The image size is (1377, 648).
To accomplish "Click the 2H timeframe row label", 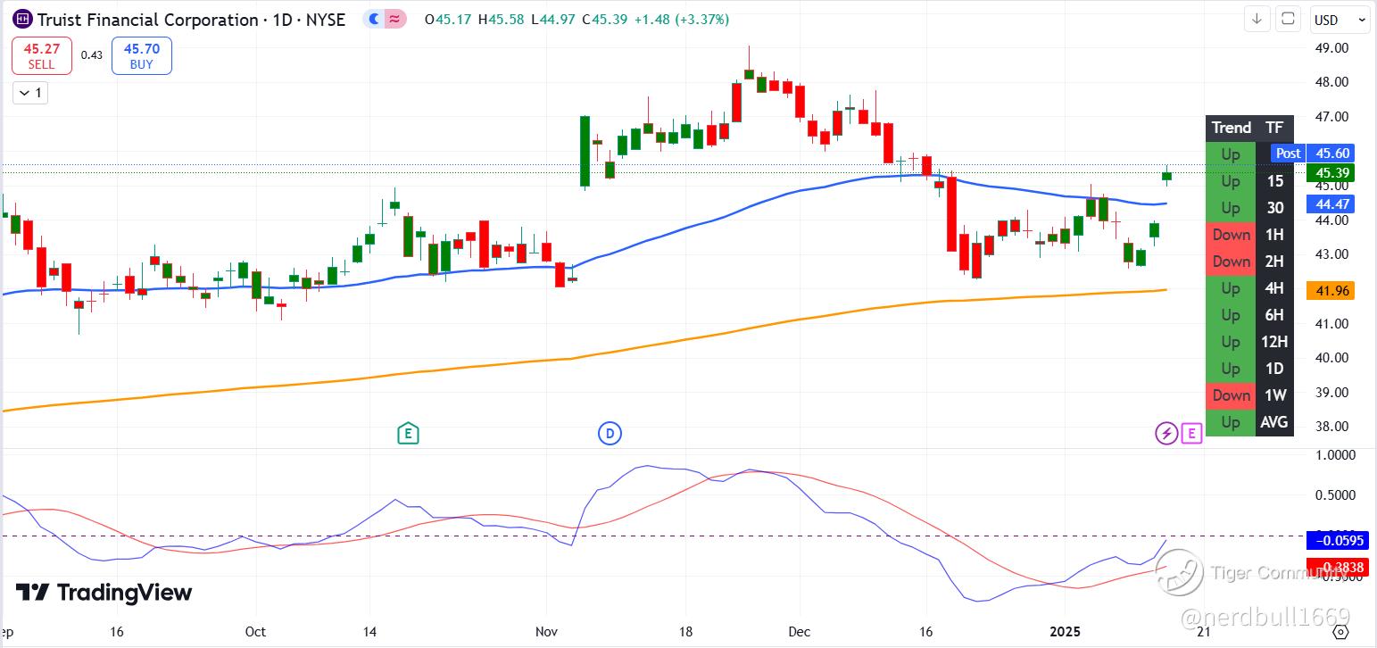I will click(x=1275, y=262).
